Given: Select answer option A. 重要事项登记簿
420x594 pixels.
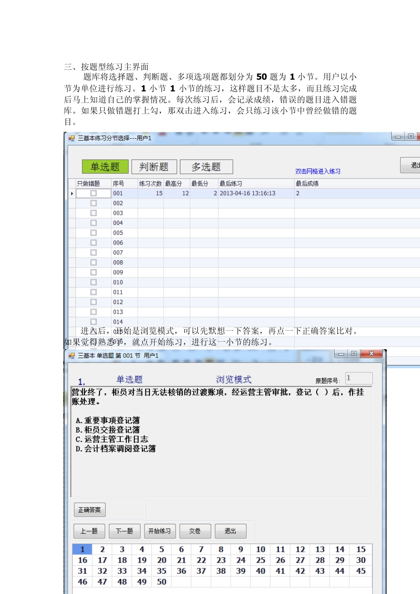Looking at the screenshot, I should [x=107, y=420].
